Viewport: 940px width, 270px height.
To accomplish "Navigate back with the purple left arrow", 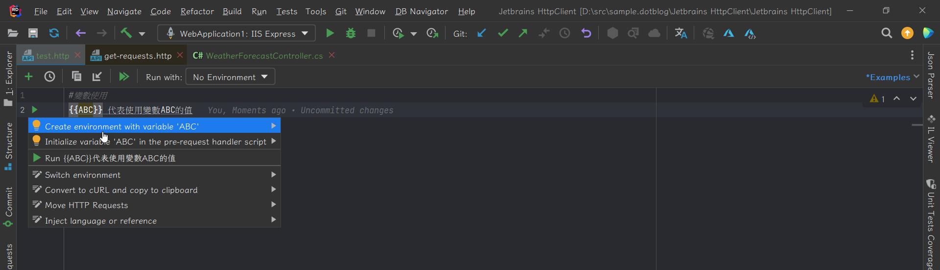I will click(81, 33).
